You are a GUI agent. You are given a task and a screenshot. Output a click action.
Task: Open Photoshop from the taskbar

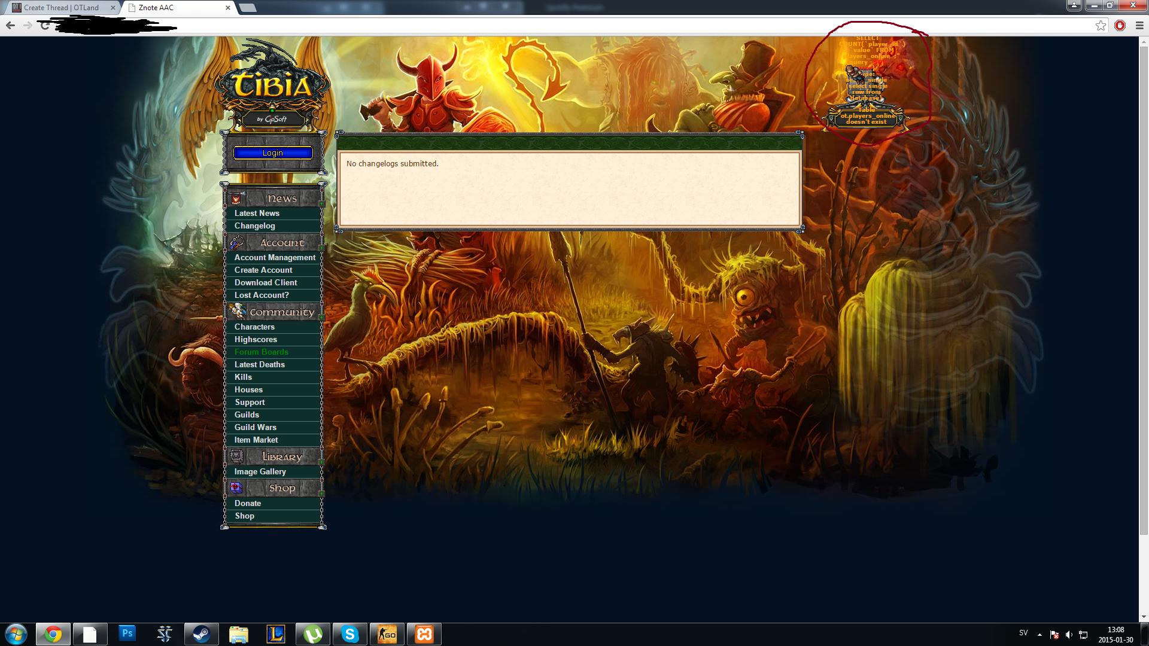pos(127,633)
